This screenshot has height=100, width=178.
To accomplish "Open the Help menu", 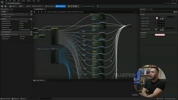I will tap(38, 1).
